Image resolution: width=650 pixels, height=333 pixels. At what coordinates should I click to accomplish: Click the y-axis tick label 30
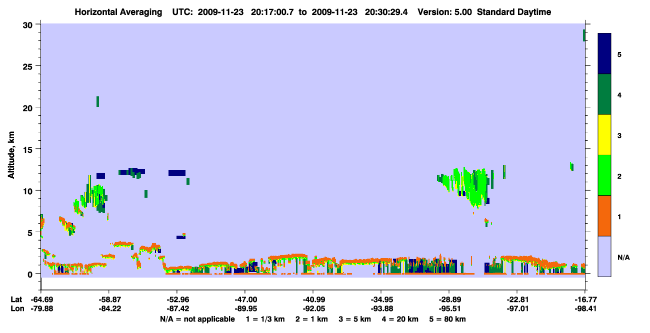pos(28,25)
